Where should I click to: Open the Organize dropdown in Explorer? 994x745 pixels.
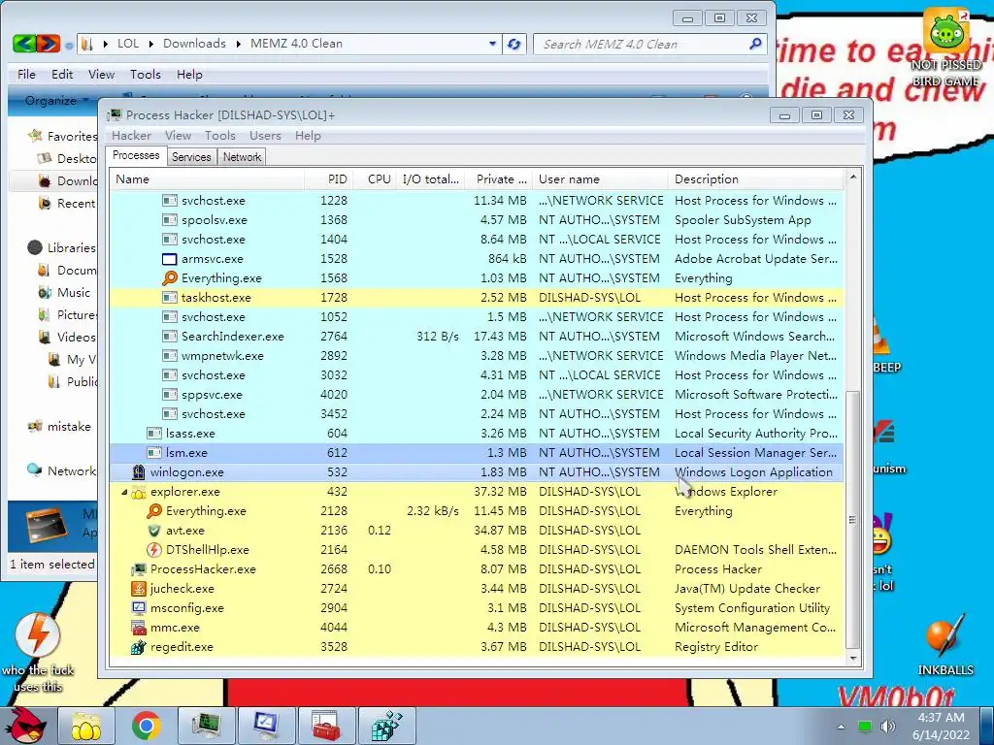(56, 101)
